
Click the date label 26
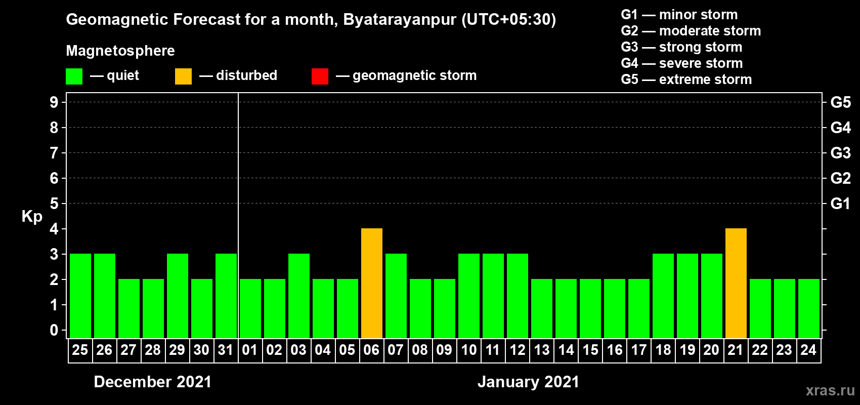104,350
